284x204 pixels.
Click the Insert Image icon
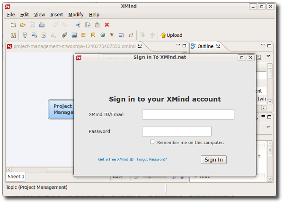pyautogui.click(x=74, y=35)
